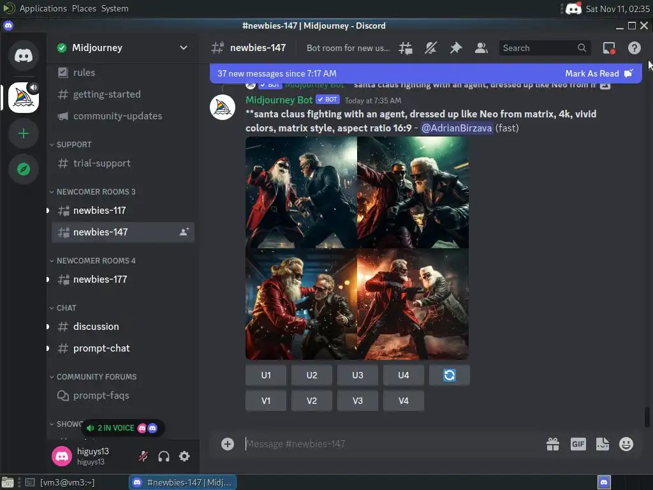Create variations with V2
The width and height of the screenshot is (653, 490).
311,401
